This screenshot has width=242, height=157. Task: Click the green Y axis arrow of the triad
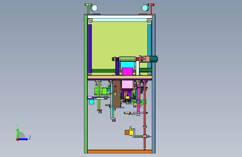pos(18,134)
